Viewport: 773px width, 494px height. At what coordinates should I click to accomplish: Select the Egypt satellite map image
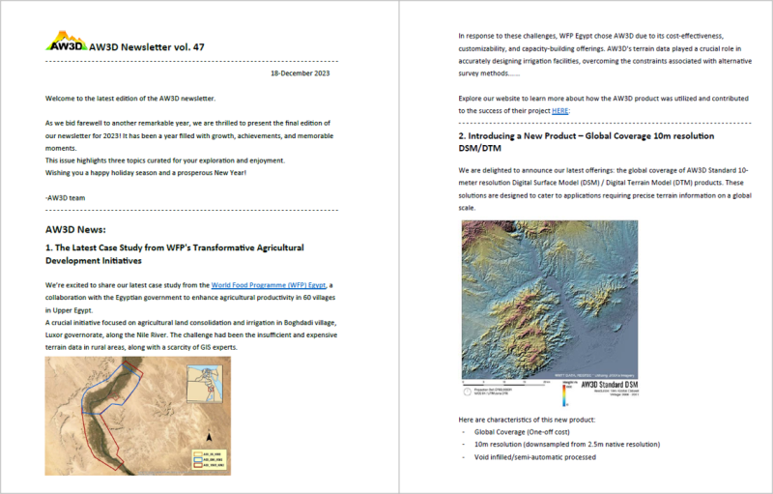[137, 416]
